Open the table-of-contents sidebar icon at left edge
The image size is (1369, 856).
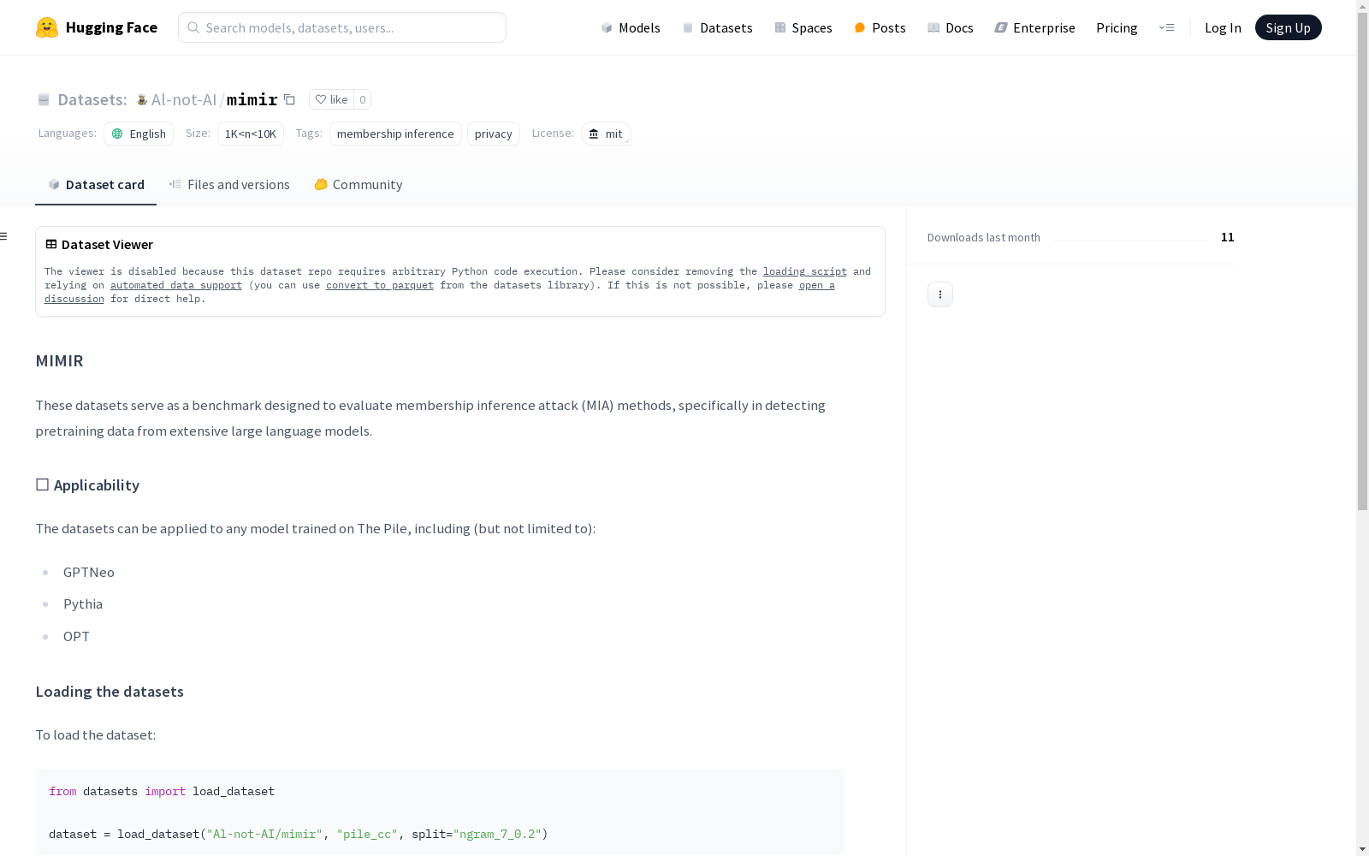click(3, 236)
